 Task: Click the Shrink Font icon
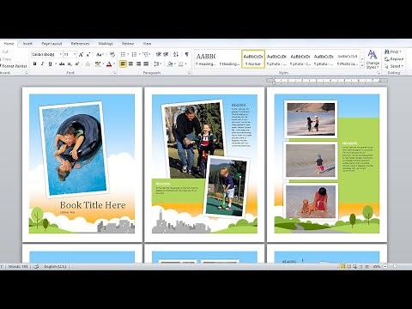click(x=88, y=54)
